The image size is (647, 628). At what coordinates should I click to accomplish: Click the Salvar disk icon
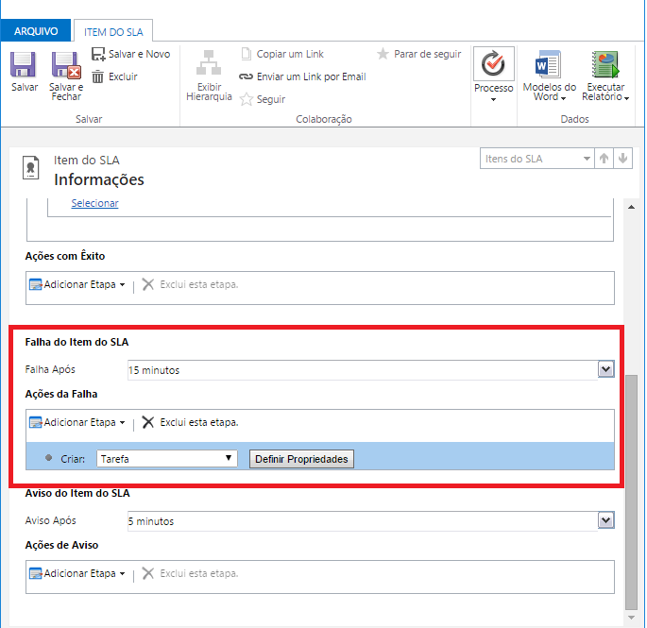pyautogui.click(x=24, y=66)
